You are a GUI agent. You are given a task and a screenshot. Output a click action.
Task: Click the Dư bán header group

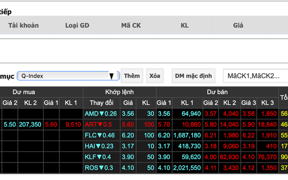(217, 92)
